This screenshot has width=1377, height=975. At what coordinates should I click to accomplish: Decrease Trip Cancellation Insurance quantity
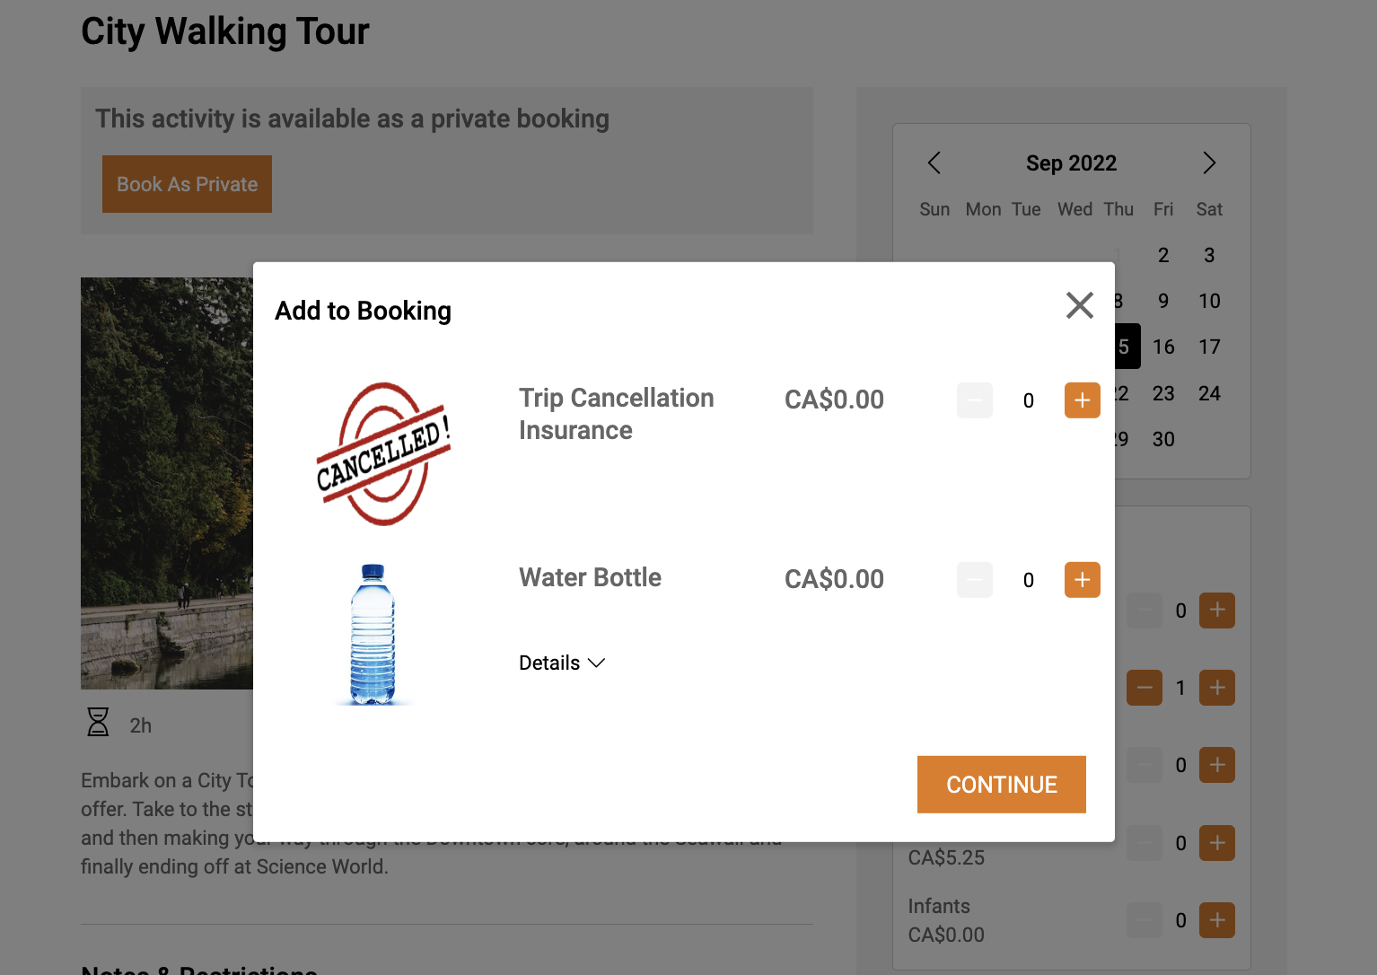974,400
